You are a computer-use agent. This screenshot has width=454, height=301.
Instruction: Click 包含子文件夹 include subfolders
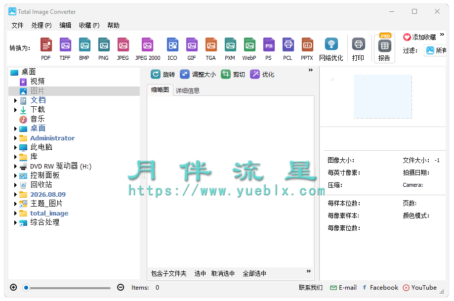point(169,273)
